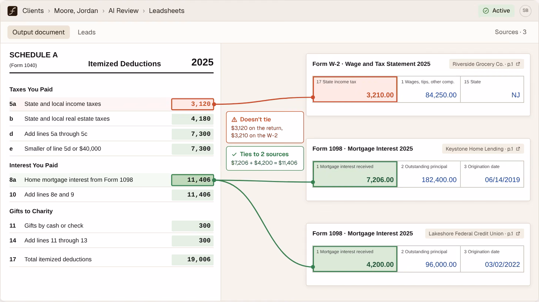The width and height of the screenshot is (539, 302).
Task: Click Home mortgage interest from Form 1098 row label
Action: 78,180
